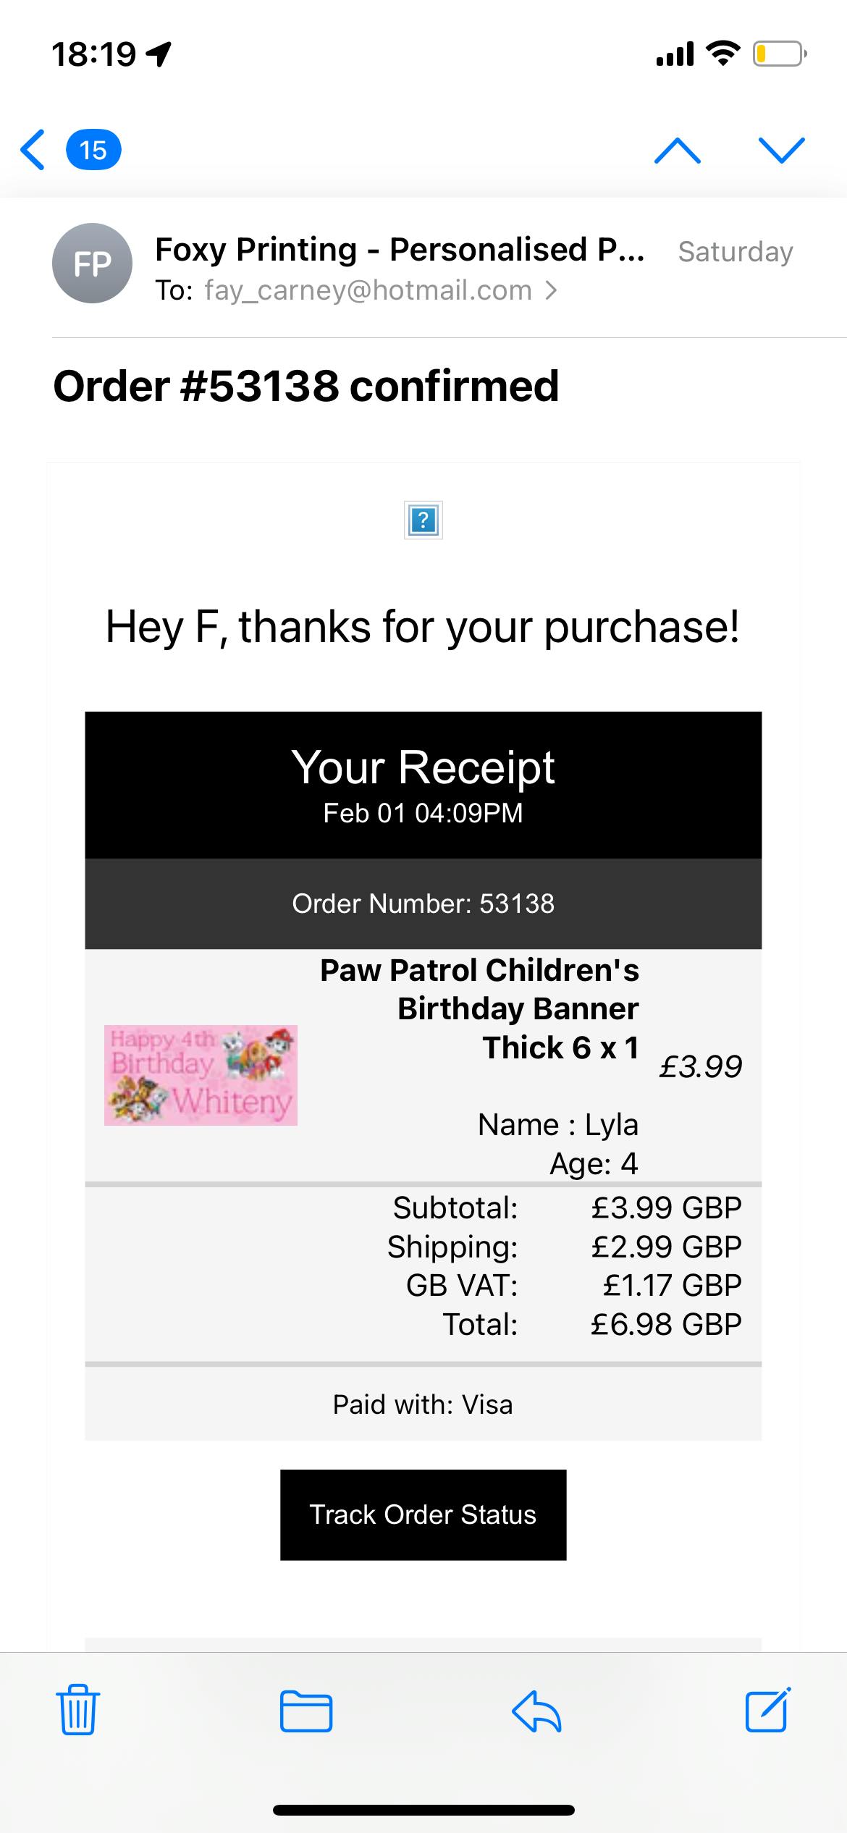
Task: Open the Paw Patrol banner thumbnail
Action: point(201,1075)
